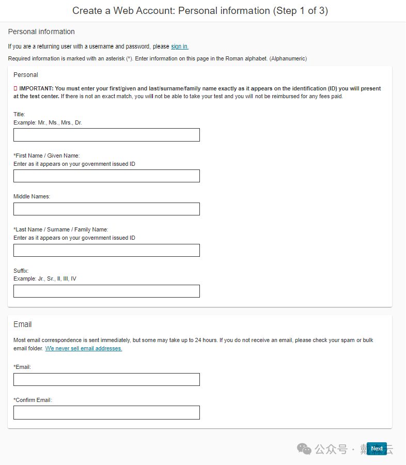Click the Next button
Viewport: 406px width, 465px height.
377,448
